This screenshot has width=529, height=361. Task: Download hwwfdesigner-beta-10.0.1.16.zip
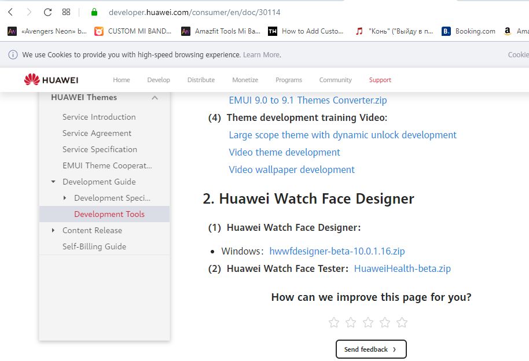click(337, 251)
